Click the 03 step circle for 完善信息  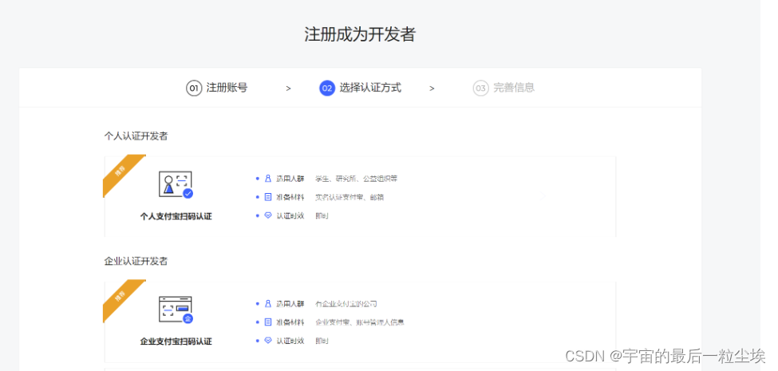coord(480,89)
